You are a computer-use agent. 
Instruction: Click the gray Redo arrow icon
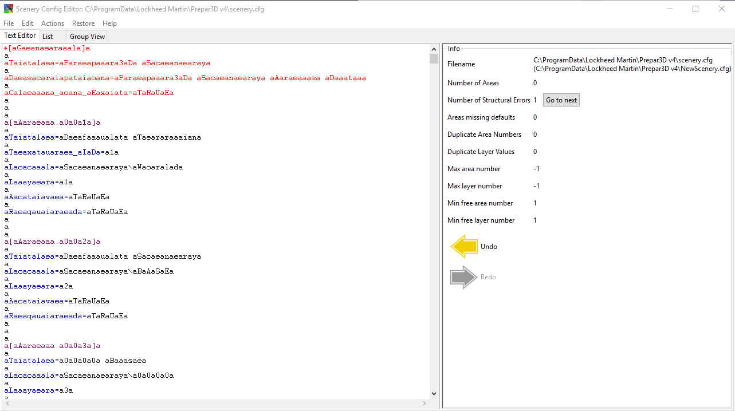[464, 277]
